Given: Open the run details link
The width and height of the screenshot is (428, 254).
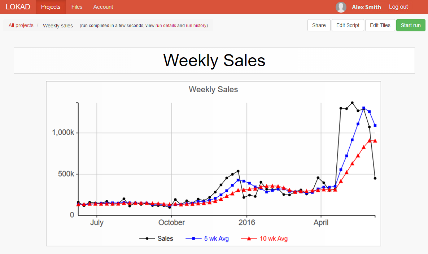Looking at the screenshot, I should pyautogui.click(x=166, y=26).
